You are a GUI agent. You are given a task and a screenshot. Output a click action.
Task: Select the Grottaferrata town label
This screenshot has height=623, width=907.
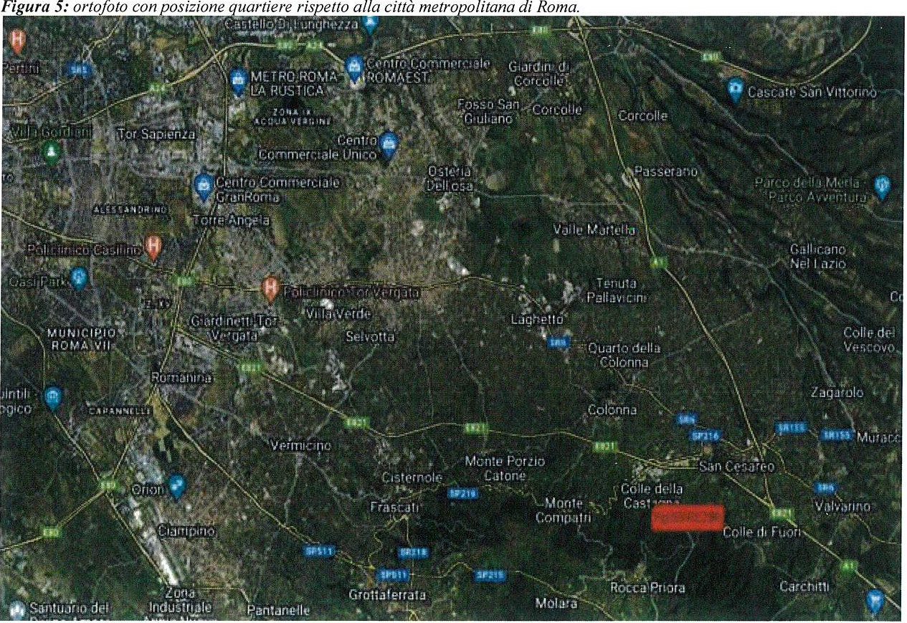click(387, 595)
